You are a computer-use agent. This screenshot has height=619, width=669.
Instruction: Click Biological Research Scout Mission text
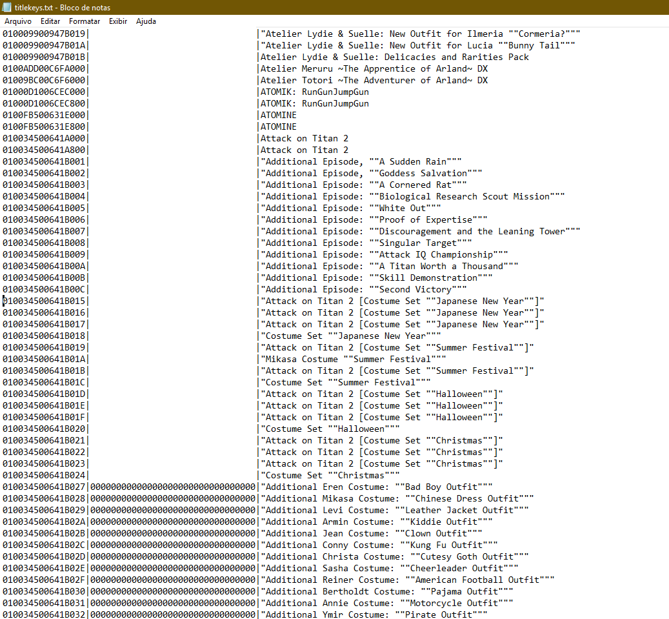pyautogui.click(x=464, y=196)
